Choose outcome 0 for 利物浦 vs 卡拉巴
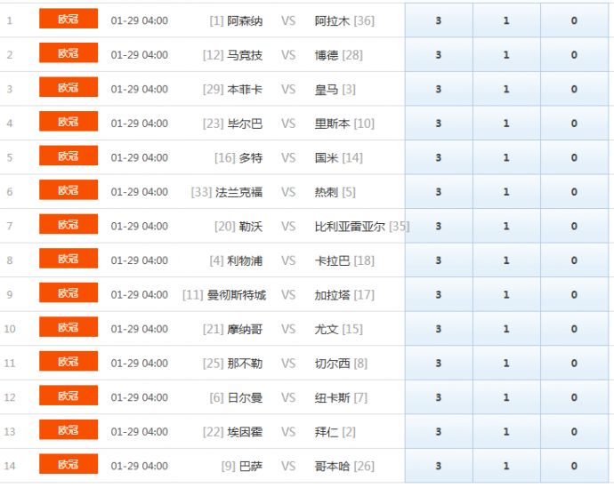 pyautogui.click(x=574, y=260)
